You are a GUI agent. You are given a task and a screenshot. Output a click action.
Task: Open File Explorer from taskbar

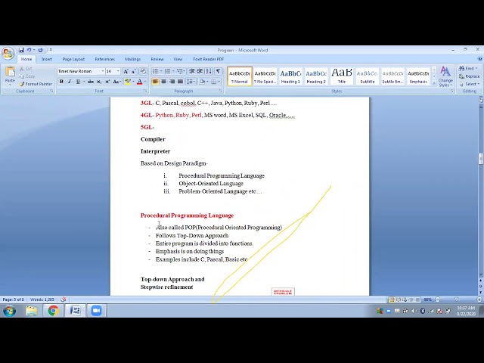tap(32, 311)
